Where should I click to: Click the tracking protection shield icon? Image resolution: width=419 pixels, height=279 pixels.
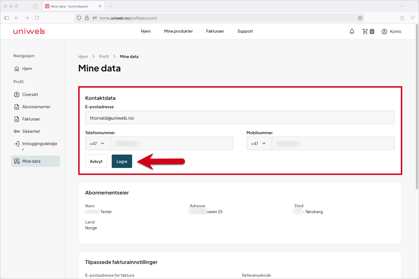pyautogui.click(x=79, y=18)
